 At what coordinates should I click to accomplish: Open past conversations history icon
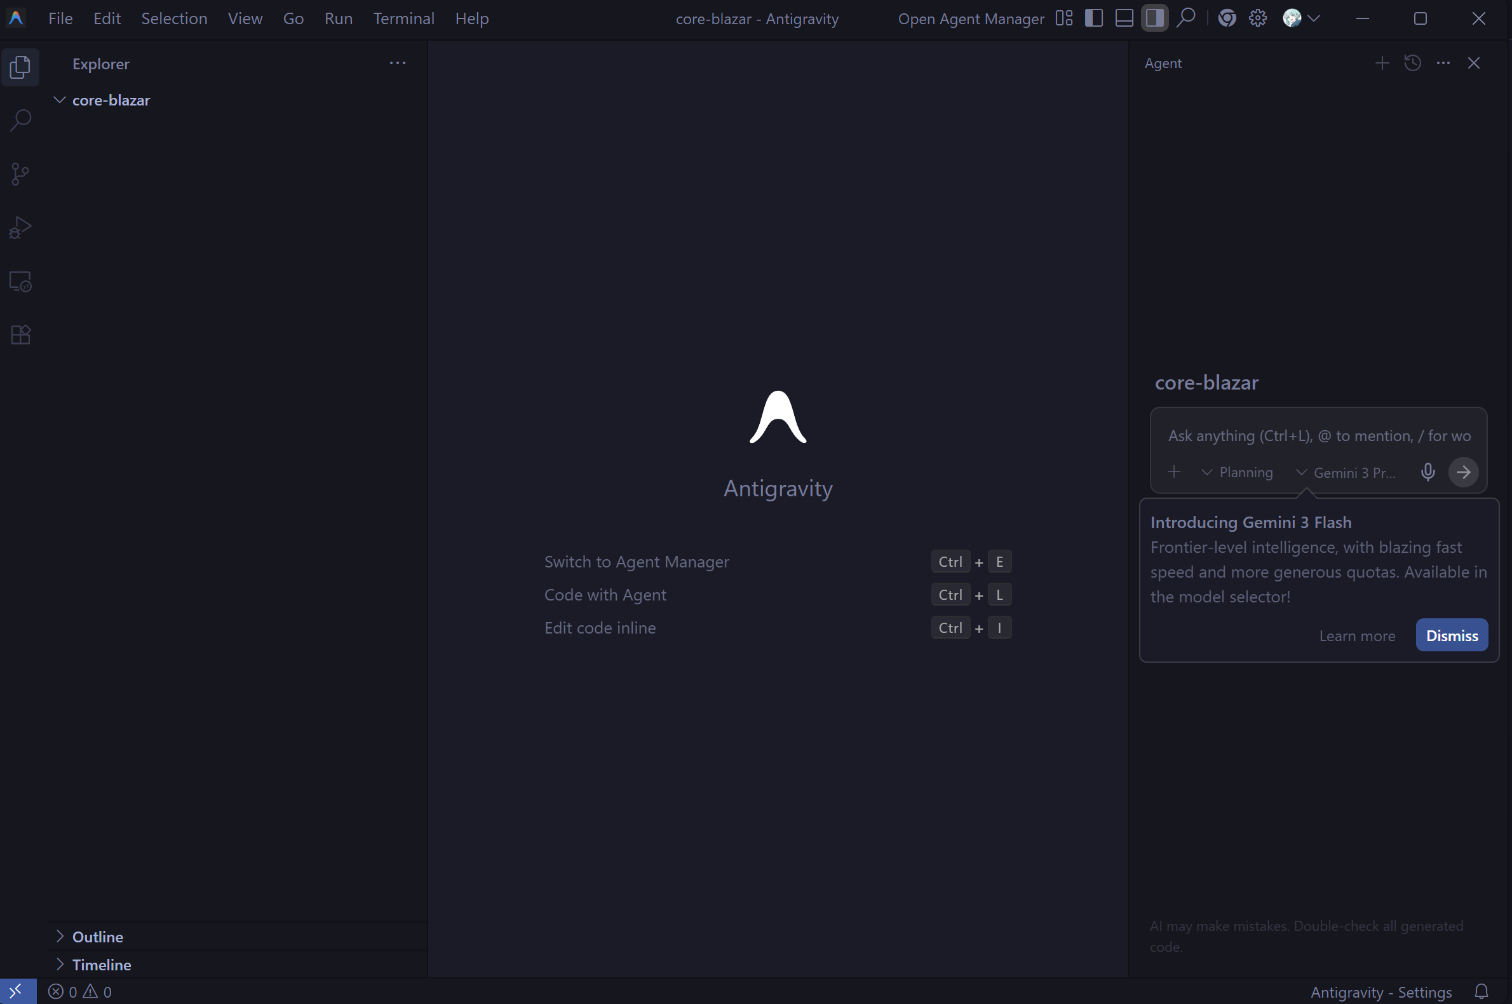[x=1413, y=63]
